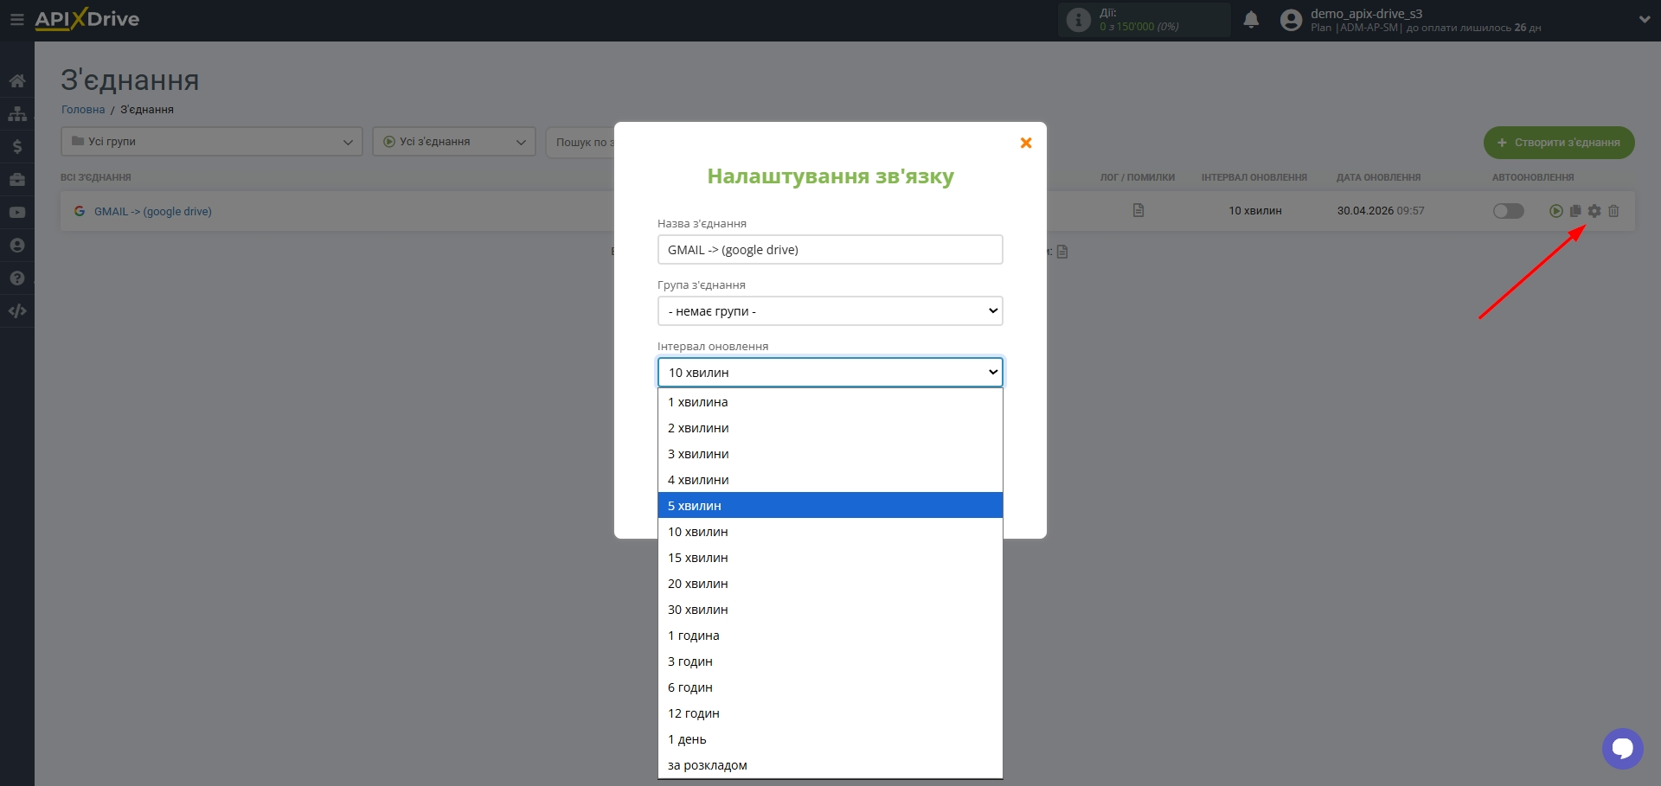Image resolution: width=1661 pixels, height=786 pixels.
Task: Open the 'Усі групи' dropdown
Action: (212, 142)
